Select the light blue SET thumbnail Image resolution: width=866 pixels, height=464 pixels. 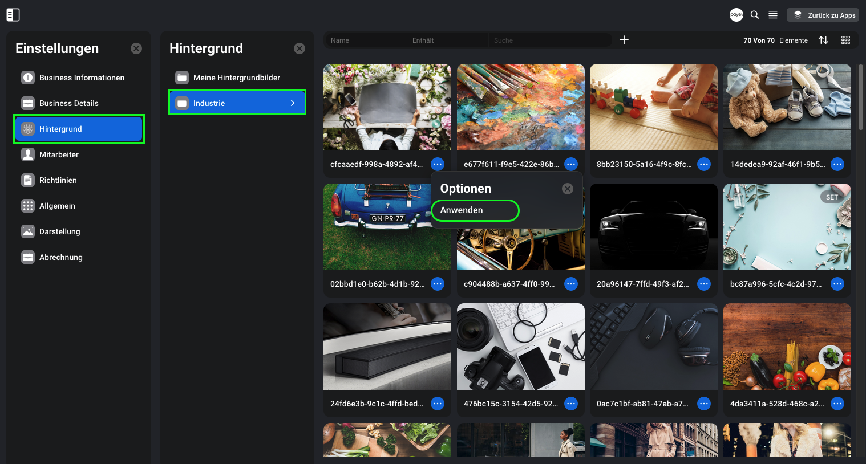click(x=787, y=227)
